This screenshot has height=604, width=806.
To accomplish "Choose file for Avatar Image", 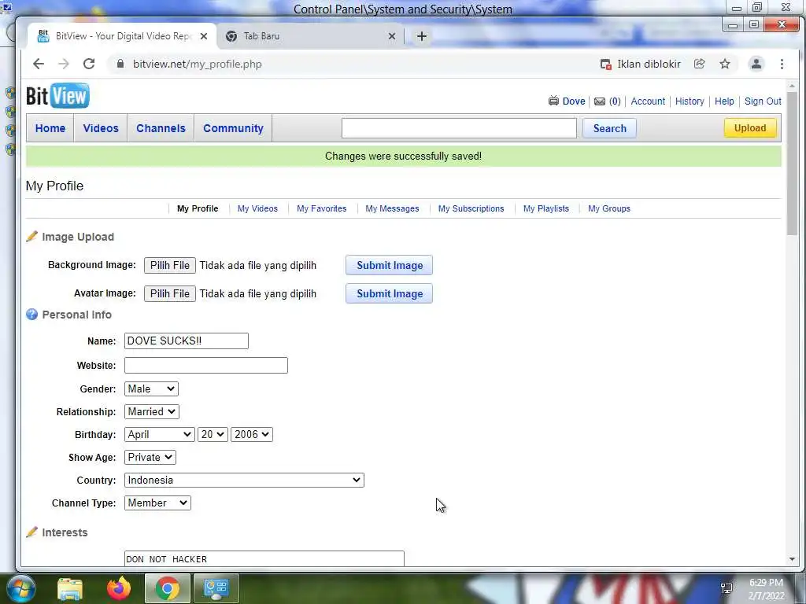I will tap(170, 294).
